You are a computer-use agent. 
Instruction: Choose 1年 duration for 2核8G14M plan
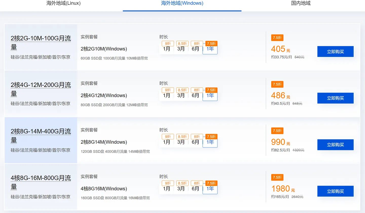(x=210, y=142)
